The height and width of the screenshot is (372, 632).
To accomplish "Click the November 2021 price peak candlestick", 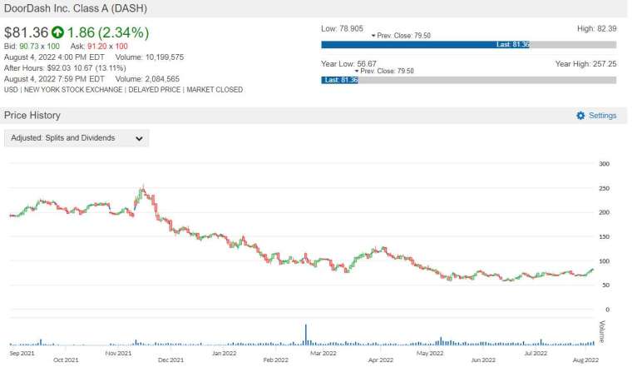I will point(143,191).
